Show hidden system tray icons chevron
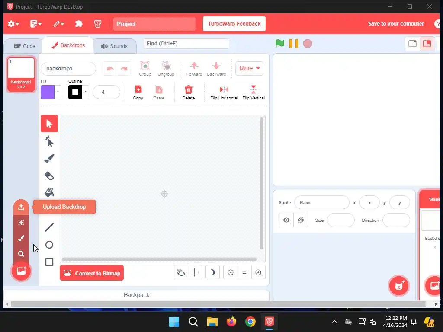 334,322
